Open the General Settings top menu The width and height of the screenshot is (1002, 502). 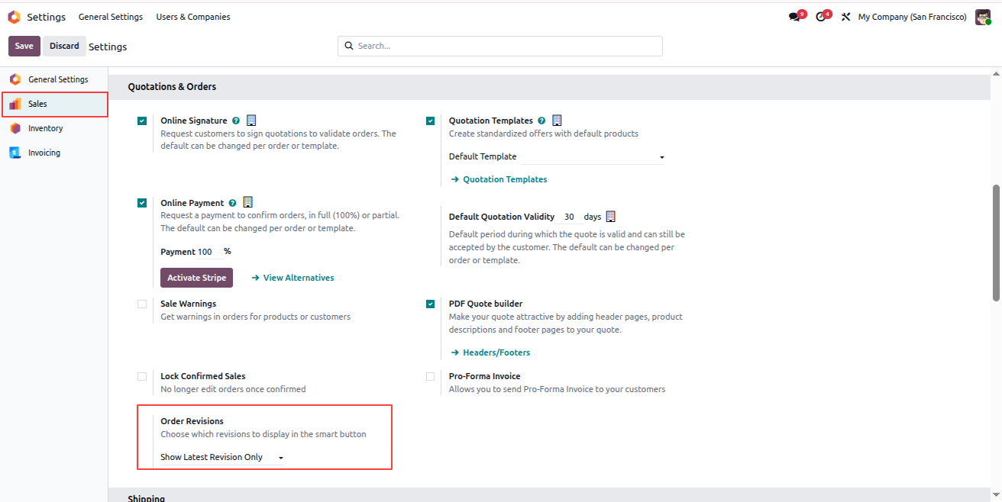[x=111, y=17]
